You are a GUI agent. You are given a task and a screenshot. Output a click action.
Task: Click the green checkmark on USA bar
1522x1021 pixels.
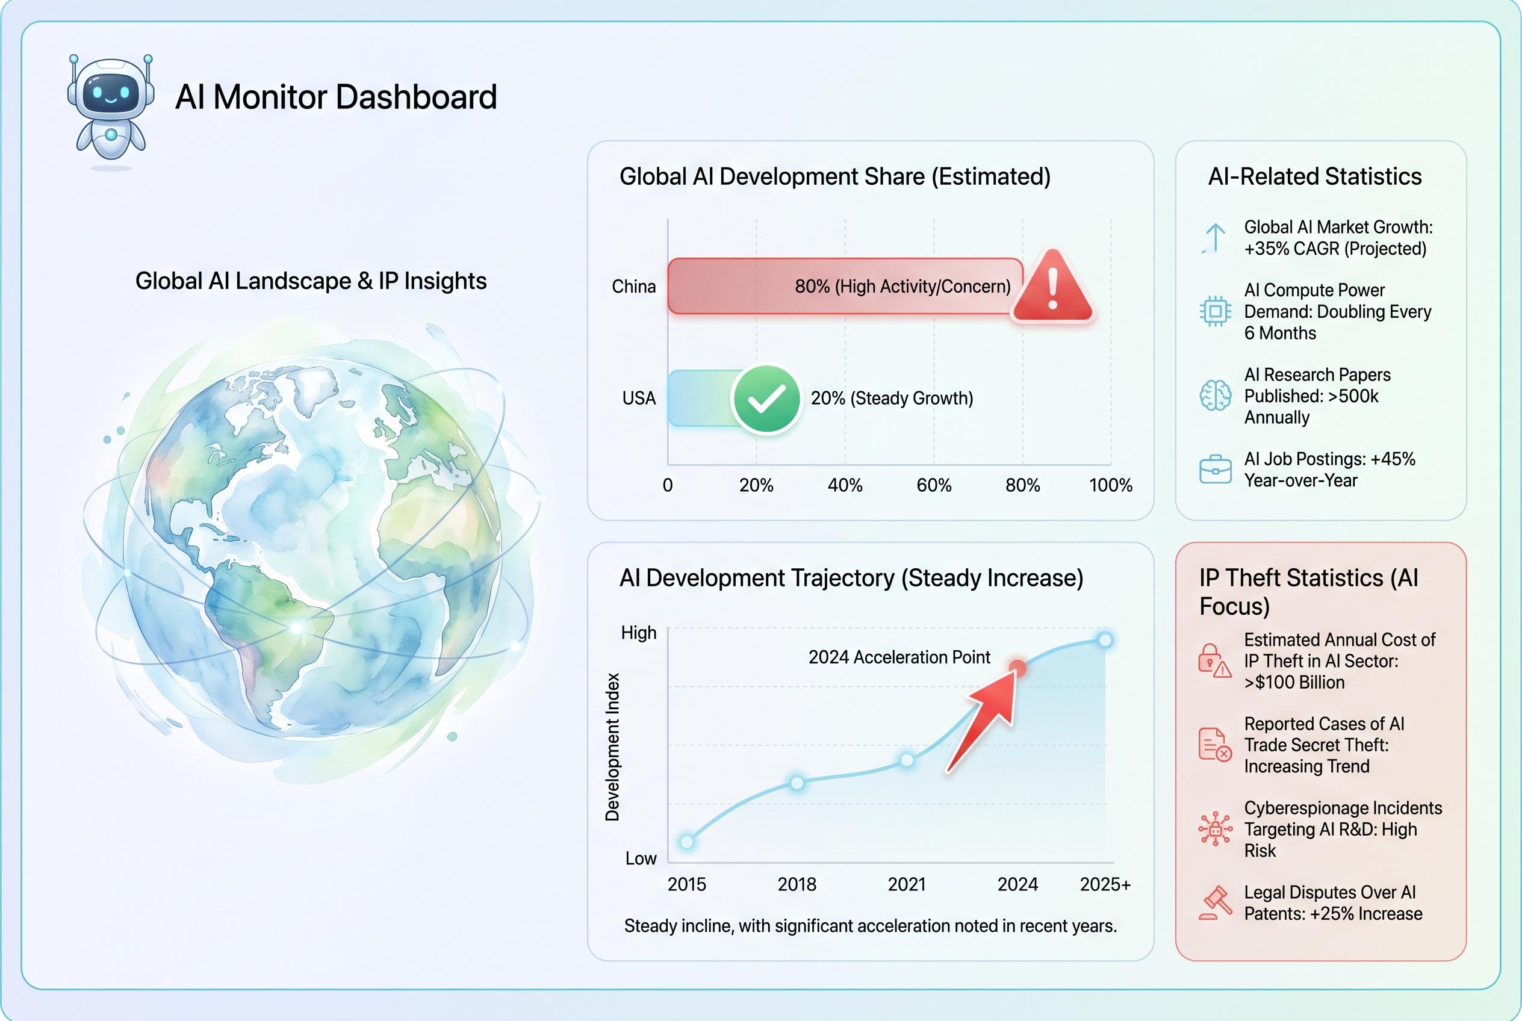coord(766,399)
